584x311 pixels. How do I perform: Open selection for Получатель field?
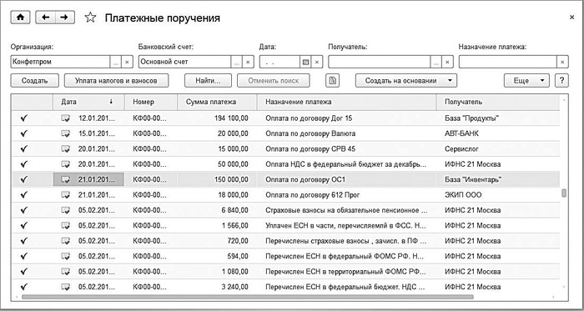436,63
